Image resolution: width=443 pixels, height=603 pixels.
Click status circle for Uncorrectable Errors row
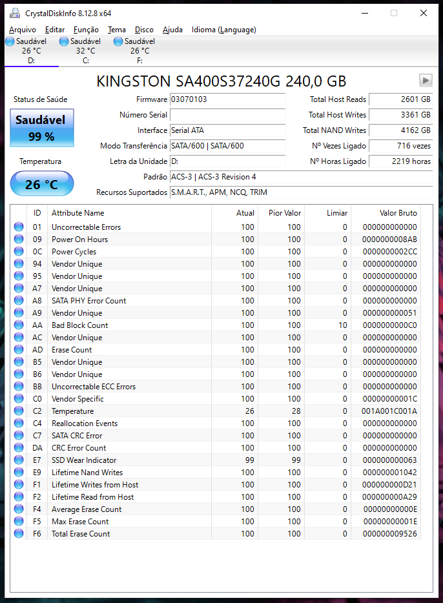pyautogui.click(x=19, y=227)
